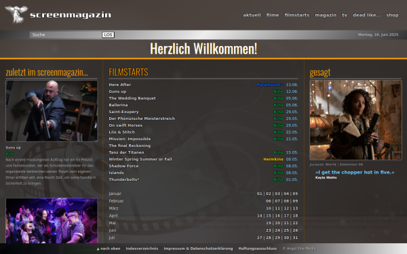Open the shop menu item

click(392, 15)
